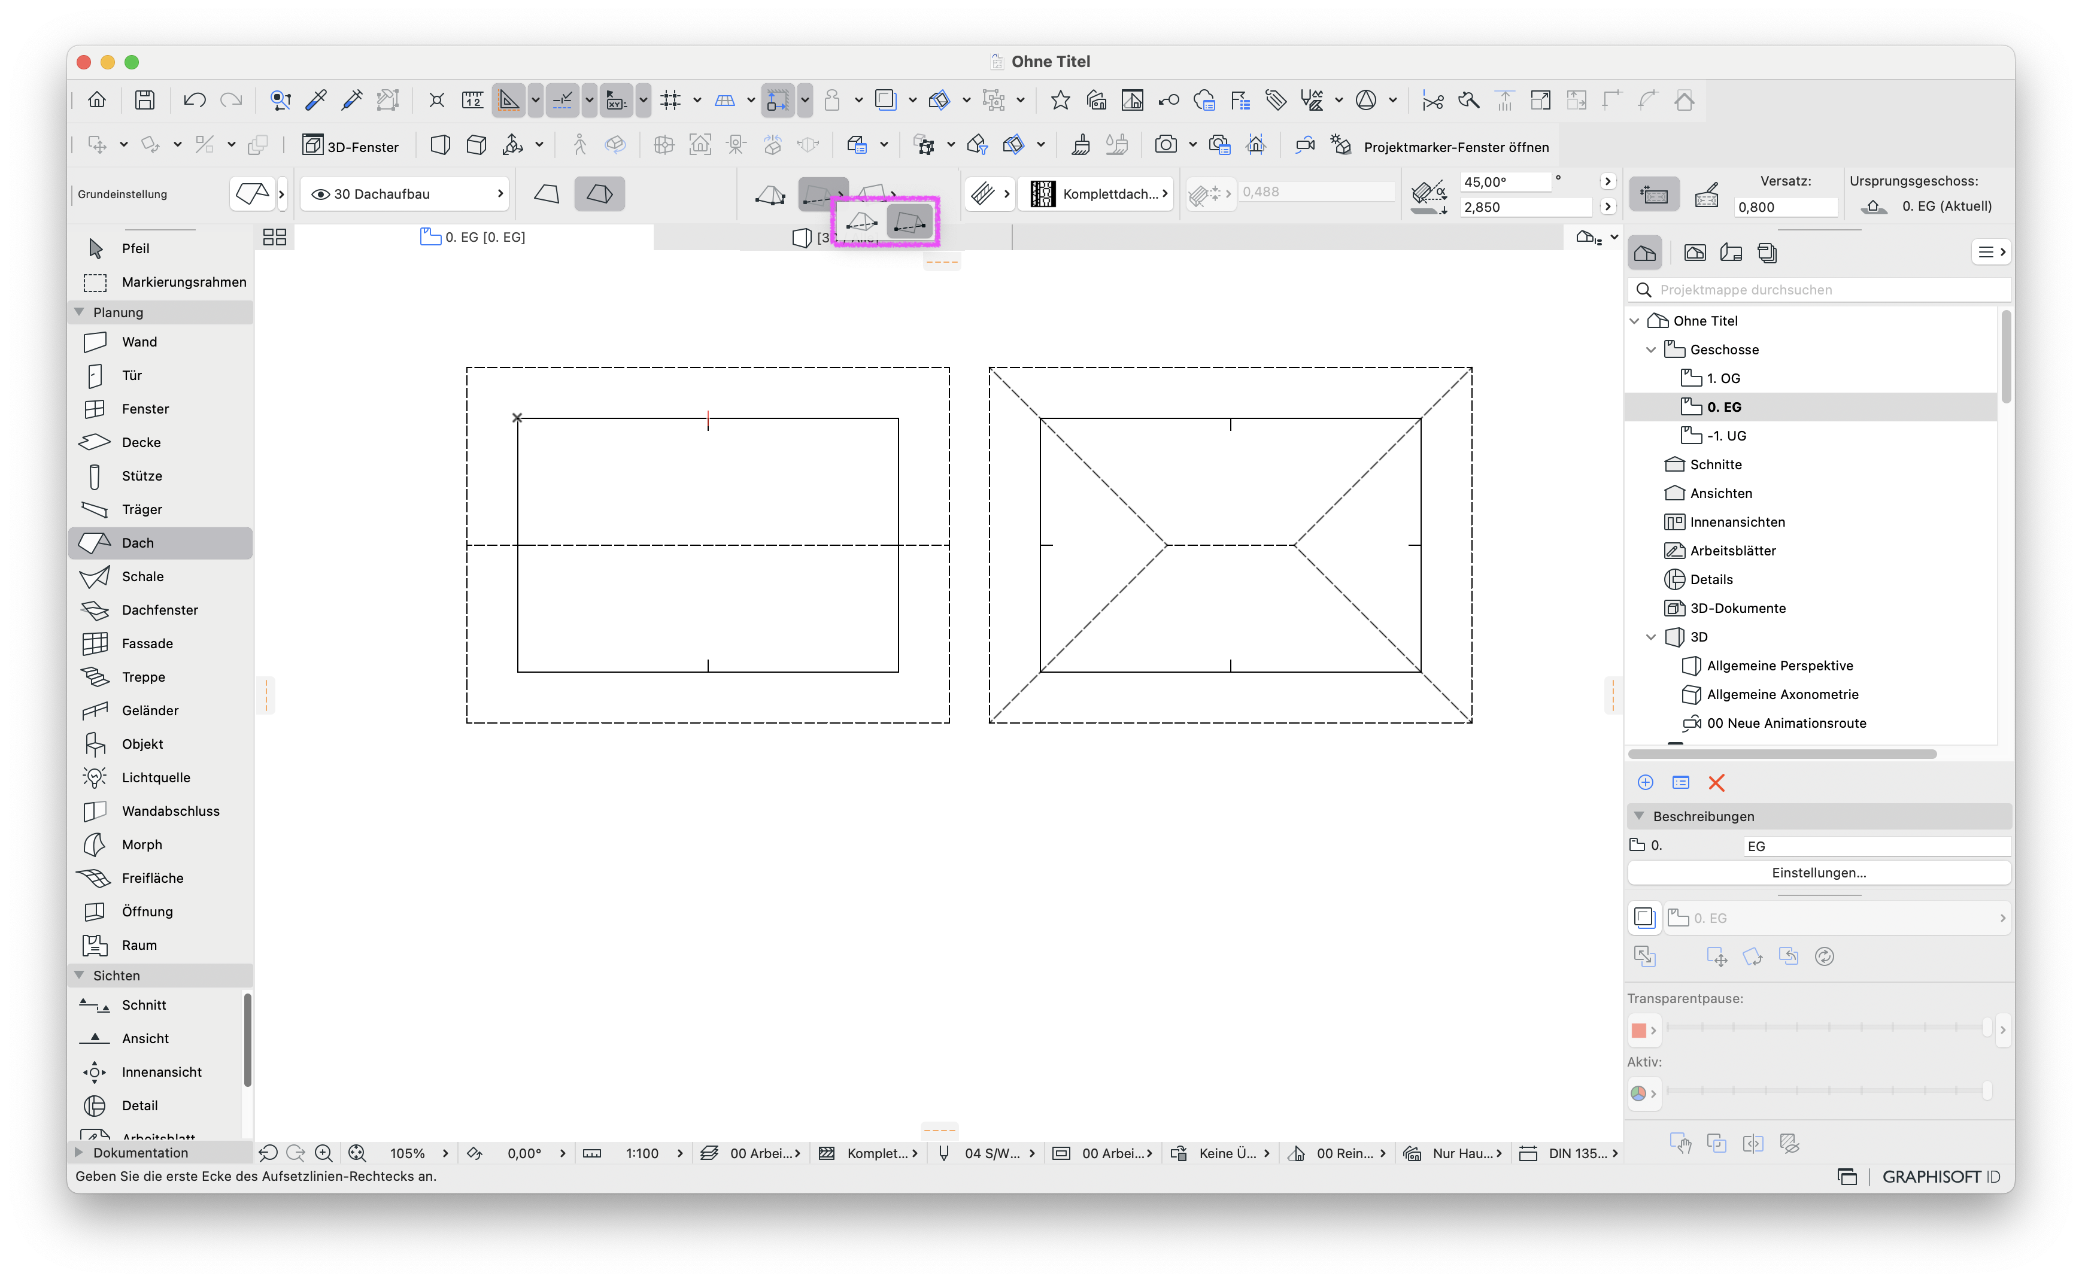This screenshot has height=1282, width=2082.
Task: Click the undo arrow icon
Action: [x=194, y=100]
